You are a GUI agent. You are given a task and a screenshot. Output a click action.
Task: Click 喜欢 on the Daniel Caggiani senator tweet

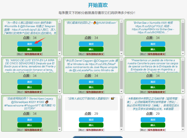91,82
